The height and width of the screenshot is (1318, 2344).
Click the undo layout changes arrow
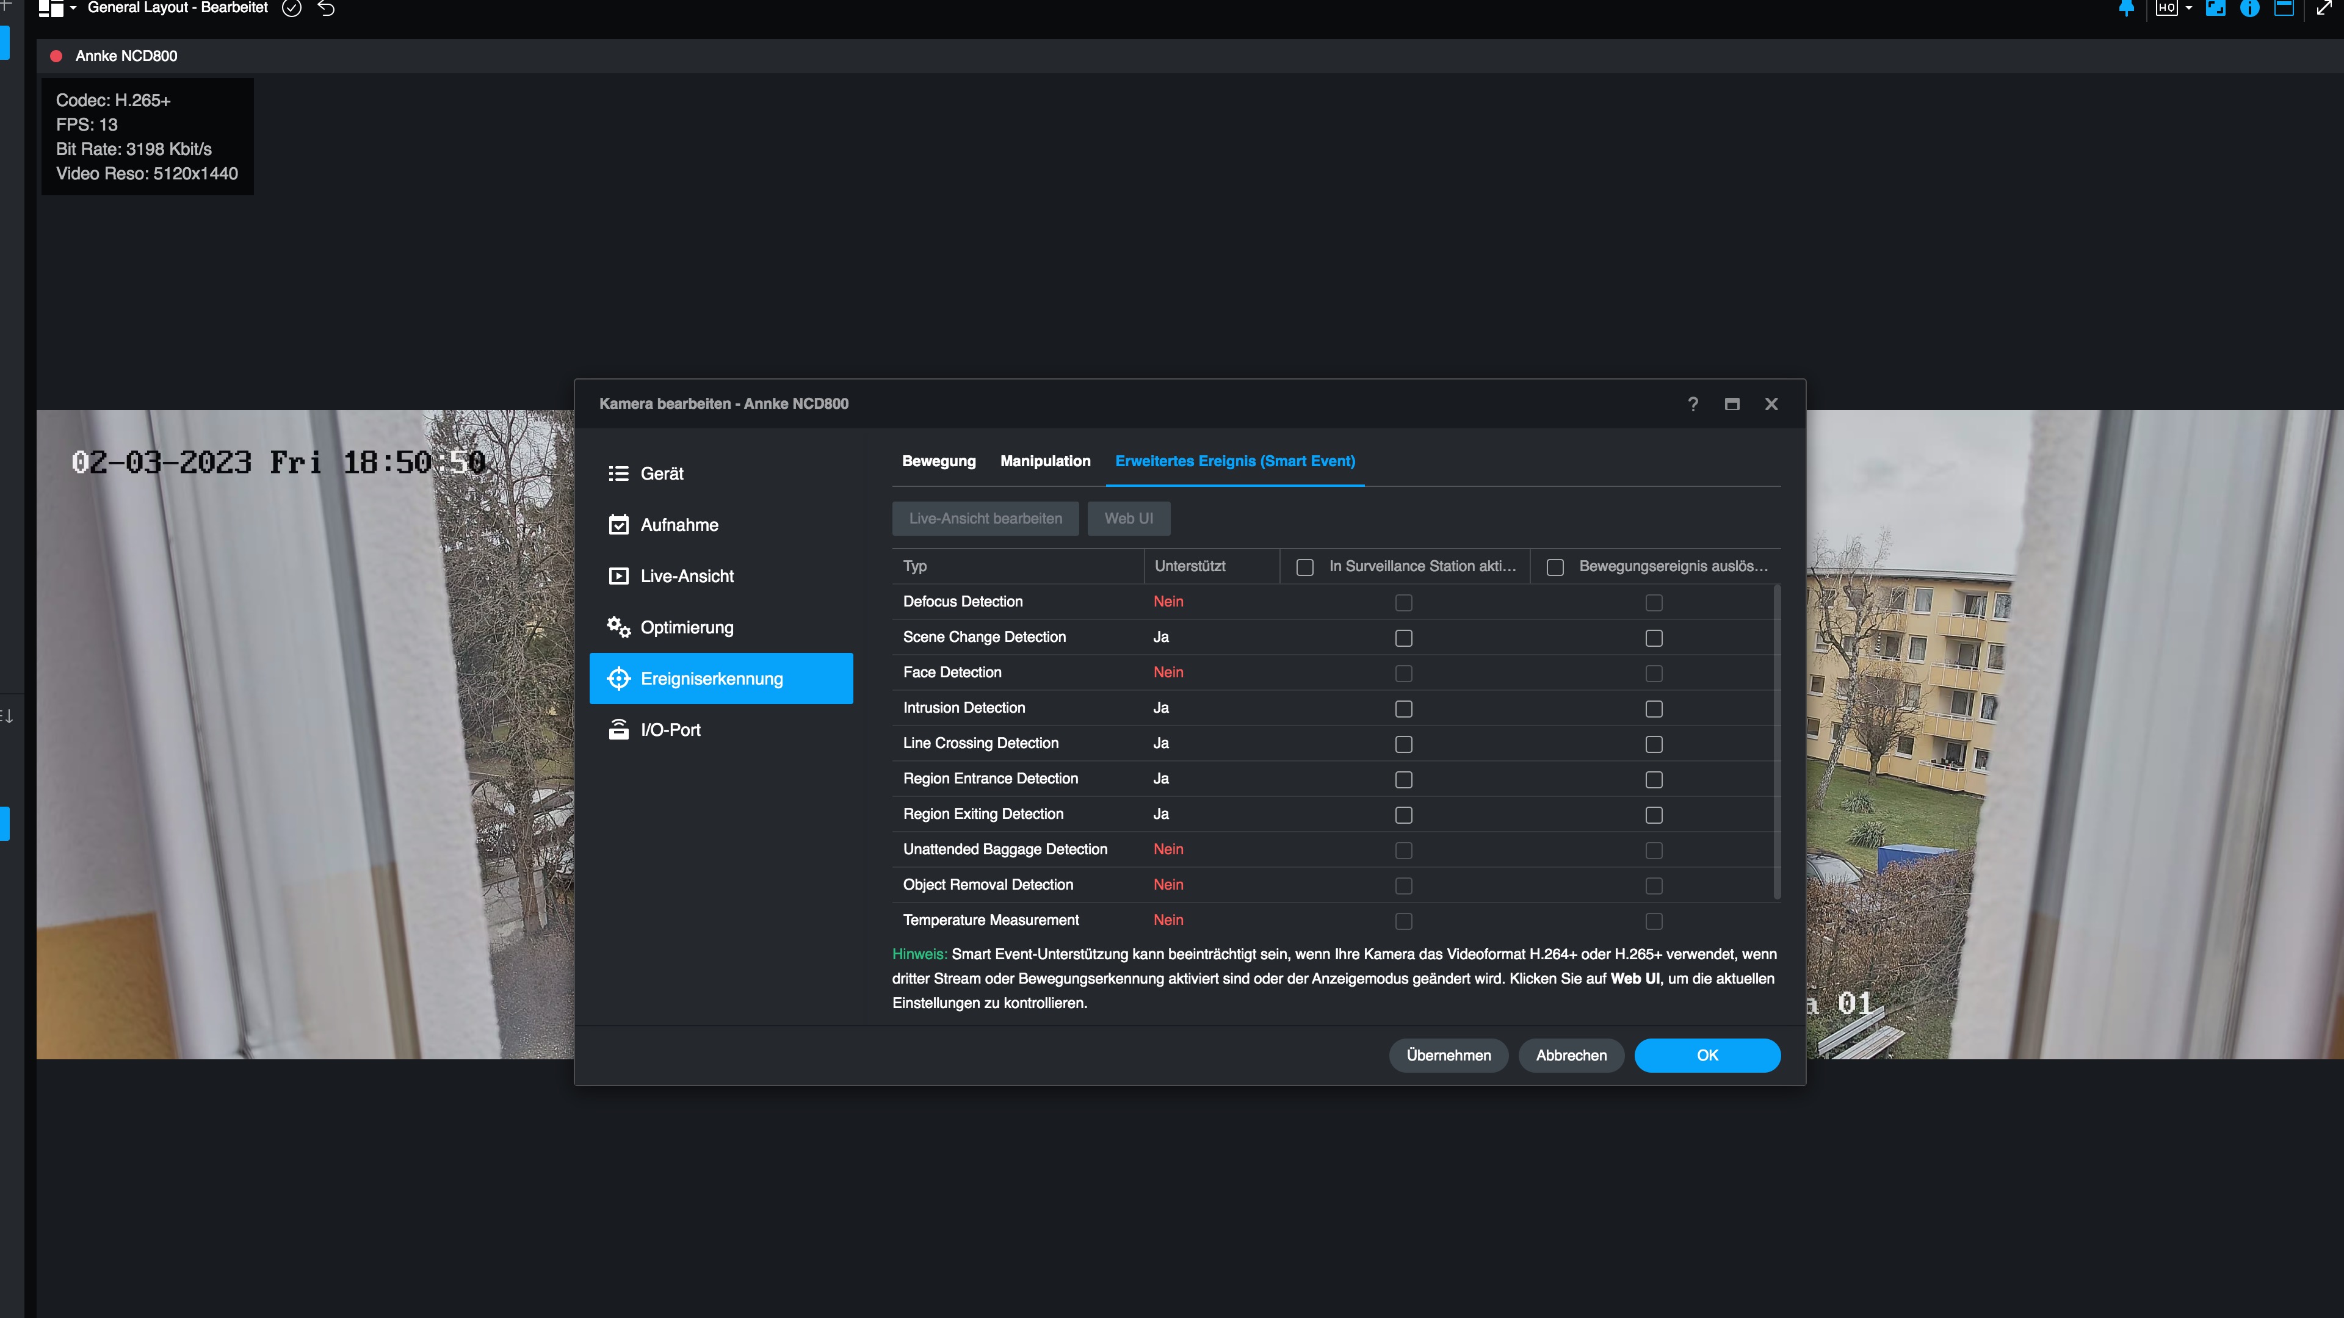tap(327, 8)
